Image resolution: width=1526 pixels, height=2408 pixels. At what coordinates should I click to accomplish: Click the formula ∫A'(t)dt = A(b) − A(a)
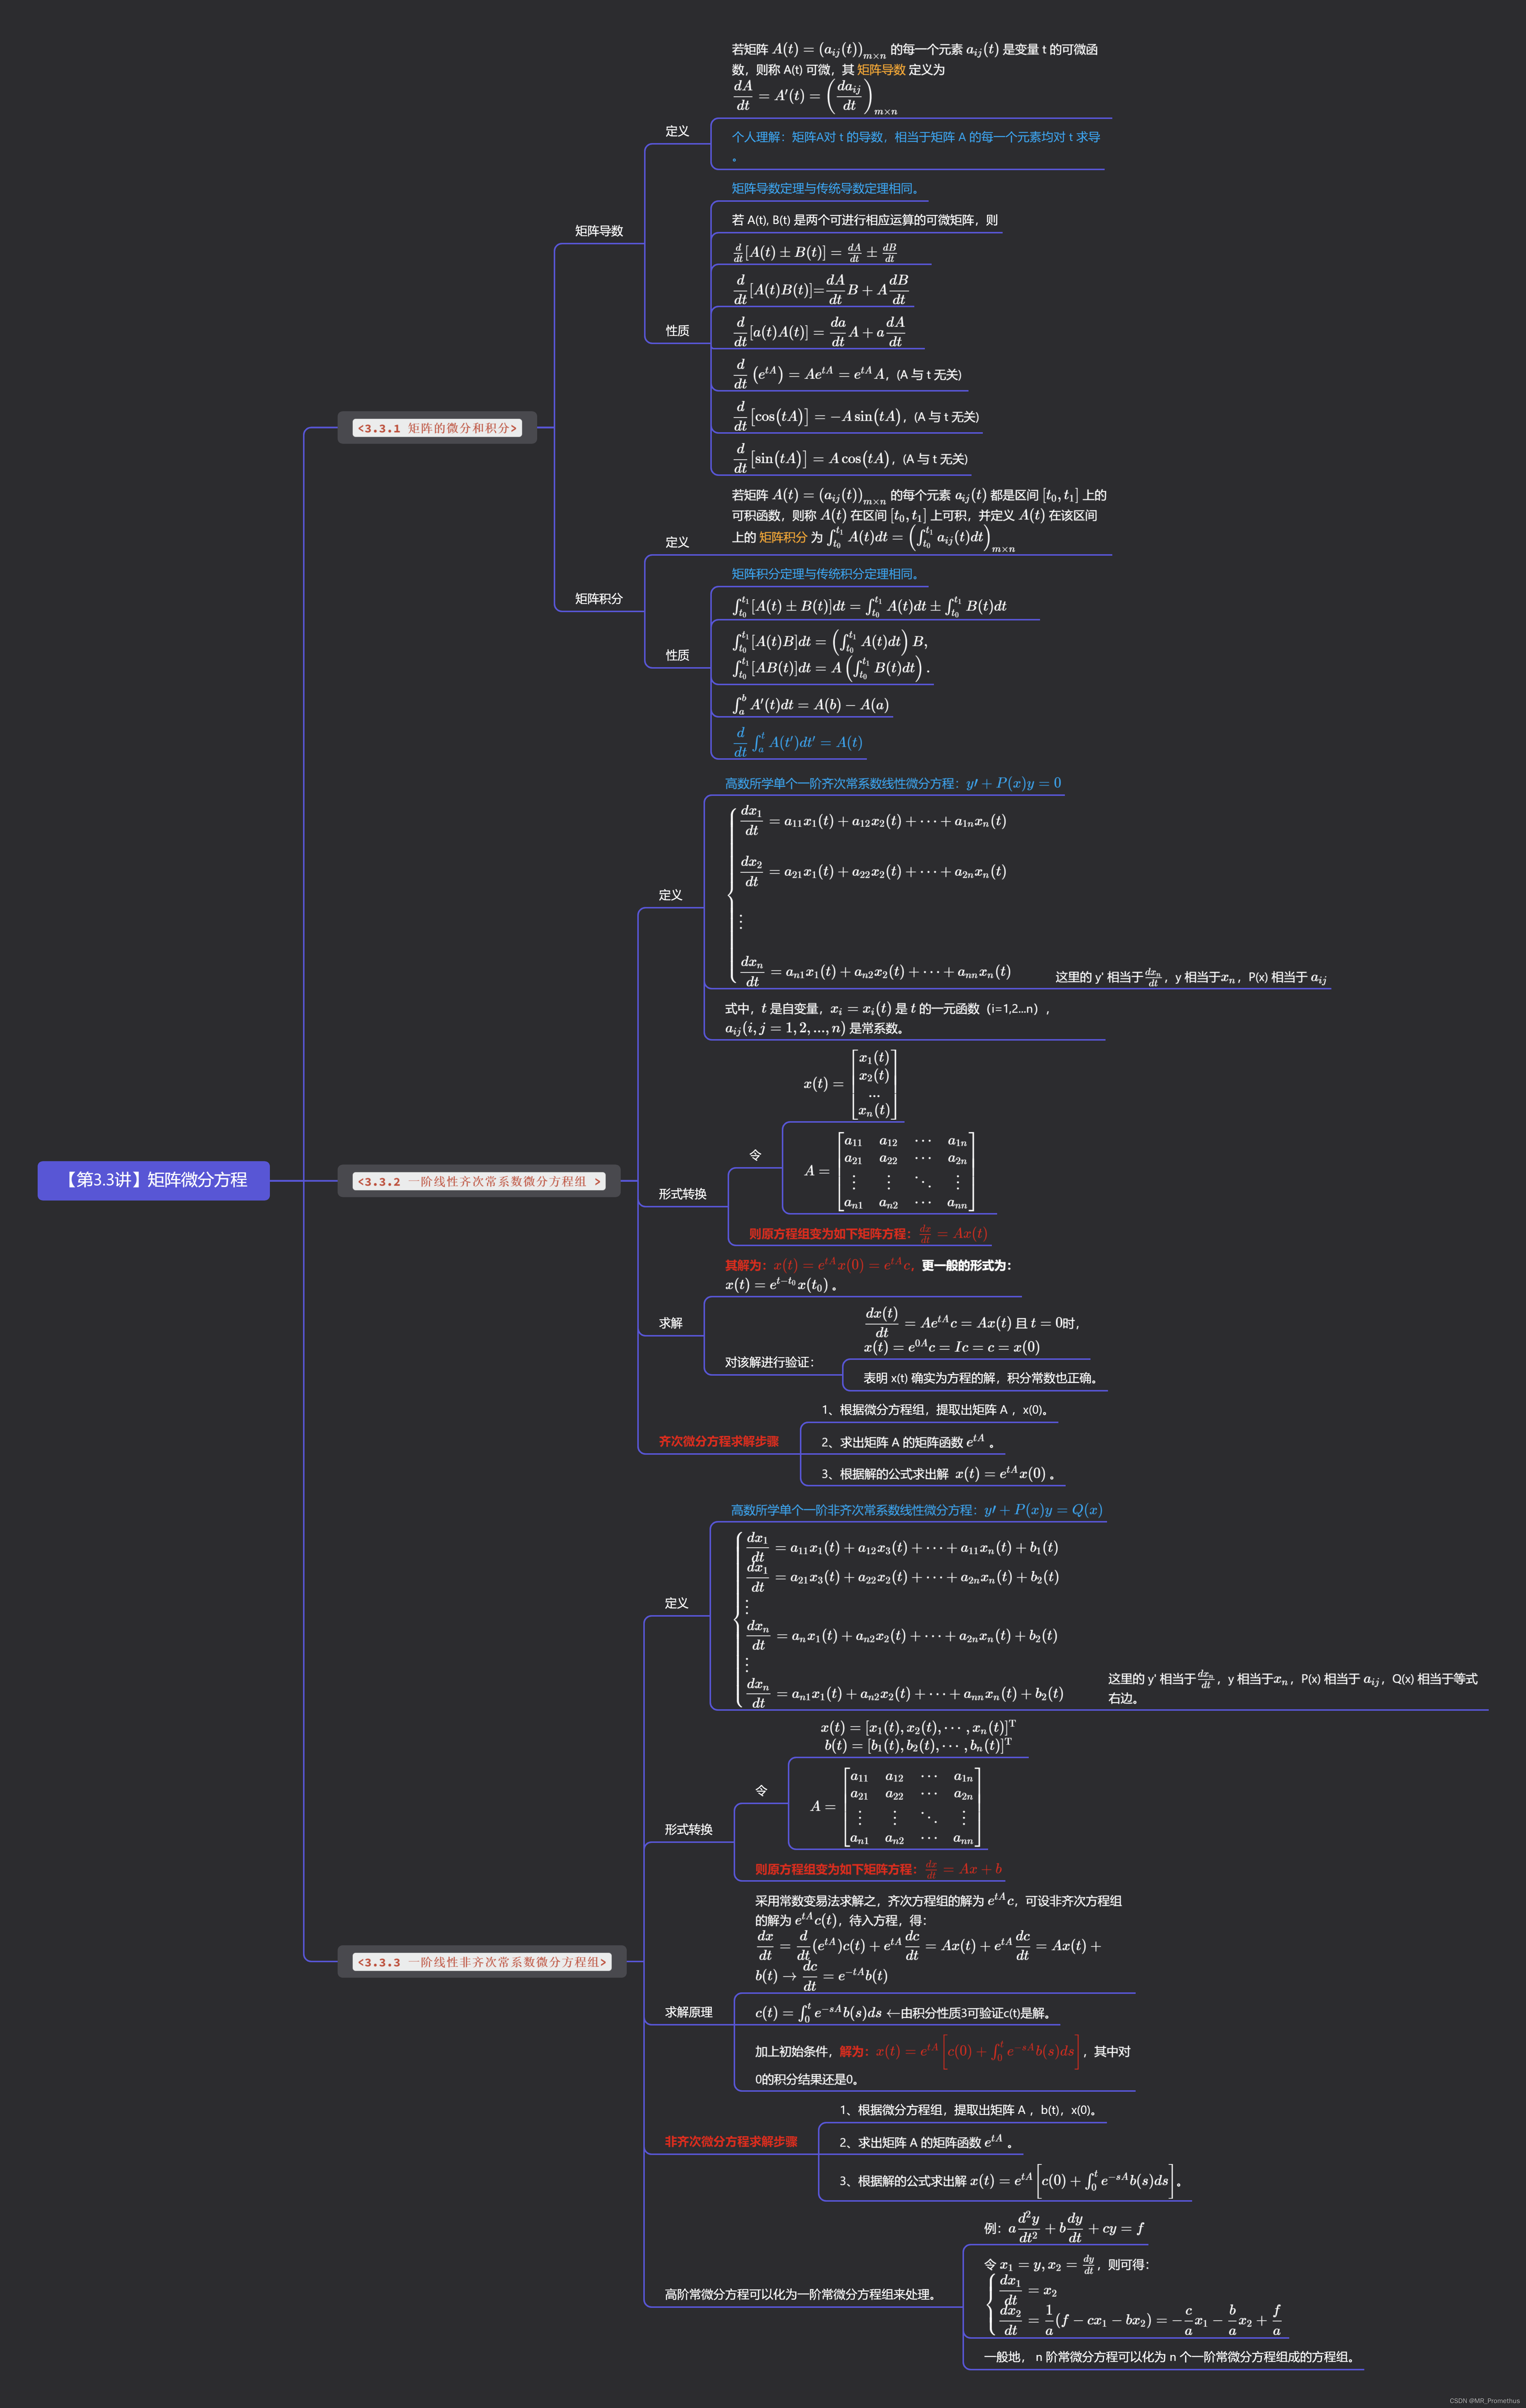(810, 705)
